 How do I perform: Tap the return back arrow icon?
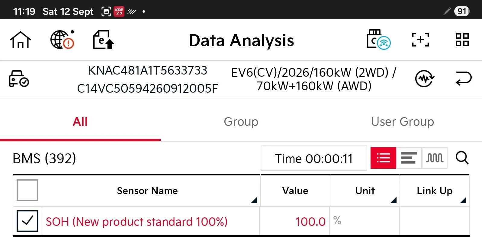click(x=463, y=79)
